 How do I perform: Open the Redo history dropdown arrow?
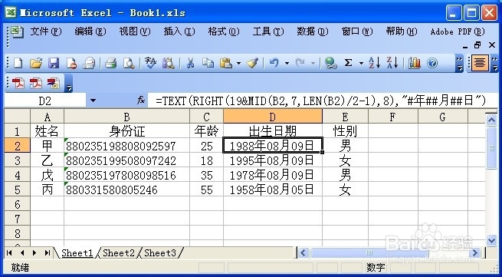click(x=313, y=63)
